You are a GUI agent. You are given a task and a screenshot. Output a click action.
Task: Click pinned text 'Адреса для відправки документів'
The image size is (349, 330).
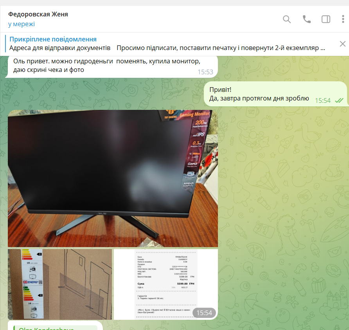[60, 48]
